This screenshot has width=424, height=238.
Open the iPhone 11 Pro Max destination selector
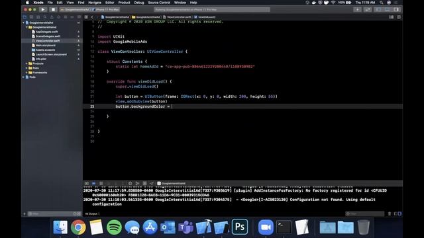(x=106, y=9)
